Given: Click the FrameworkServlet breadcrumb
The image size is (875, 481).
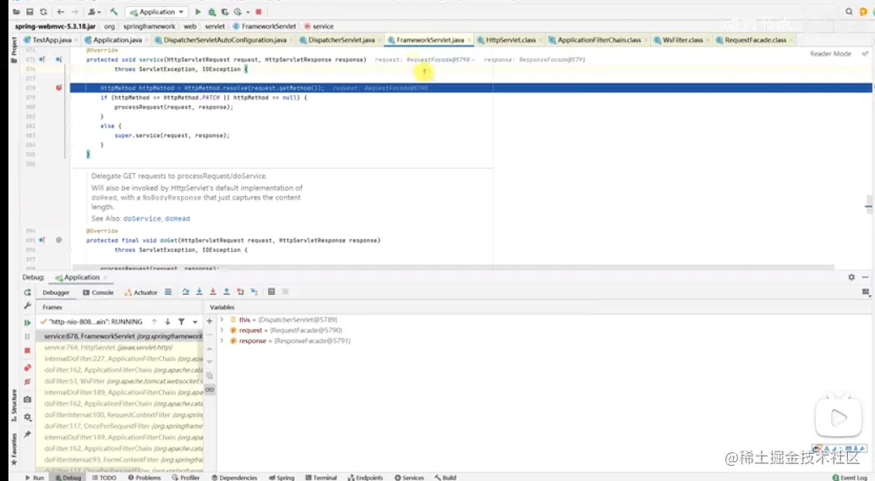Looking at the screenshot, I should (x=265, y=26).
